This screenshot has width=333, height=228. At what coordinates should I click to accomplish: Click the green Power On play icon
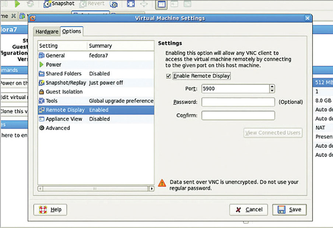pos(17,4)
